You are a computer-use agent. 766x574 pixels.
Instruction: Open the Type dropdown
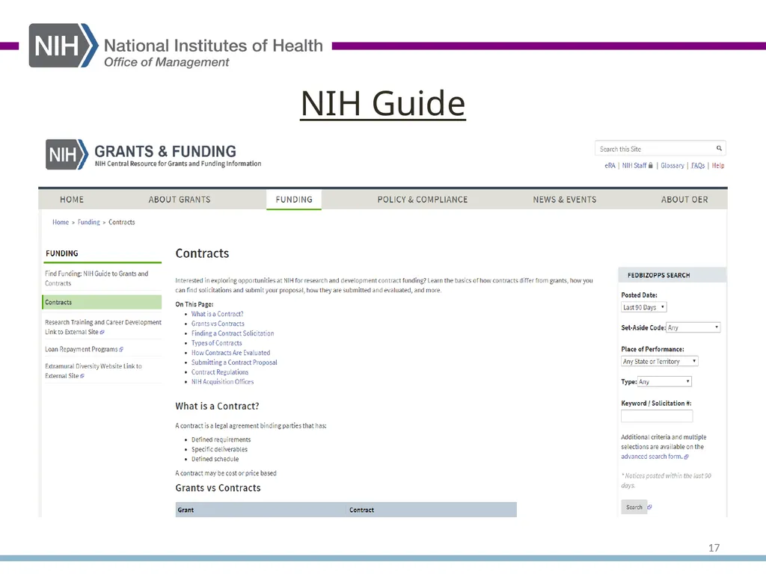click(x=664, y=382)
